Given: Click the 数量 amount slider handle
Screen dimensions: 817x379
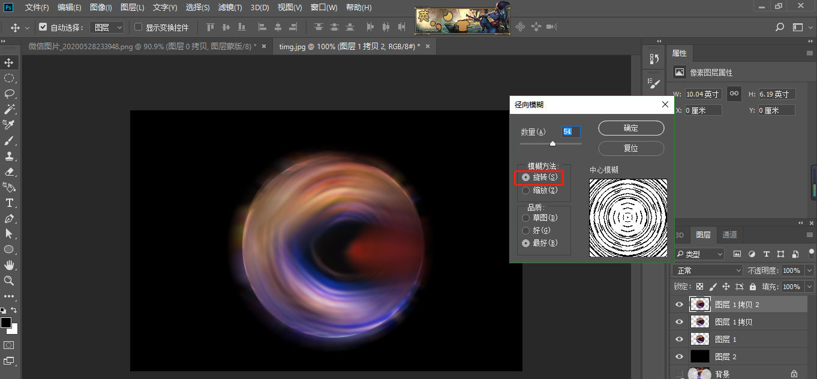Looking at the screenshot, I should (552, 143).
